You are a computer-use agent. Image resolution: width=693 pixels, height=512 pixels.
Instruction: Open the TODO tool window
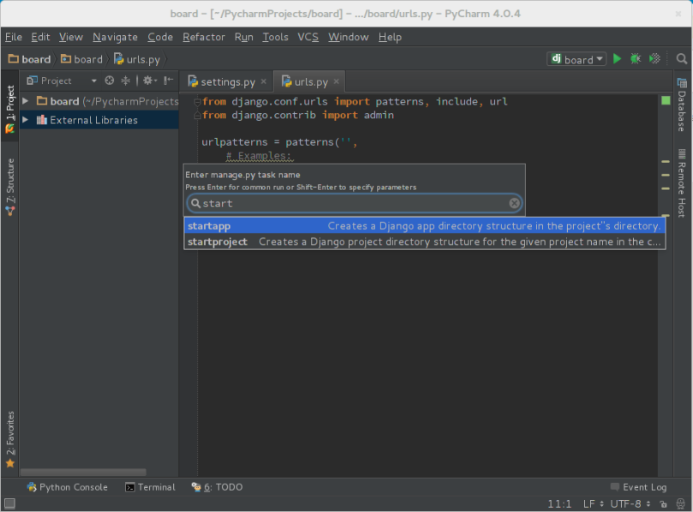tap(217, 487)
